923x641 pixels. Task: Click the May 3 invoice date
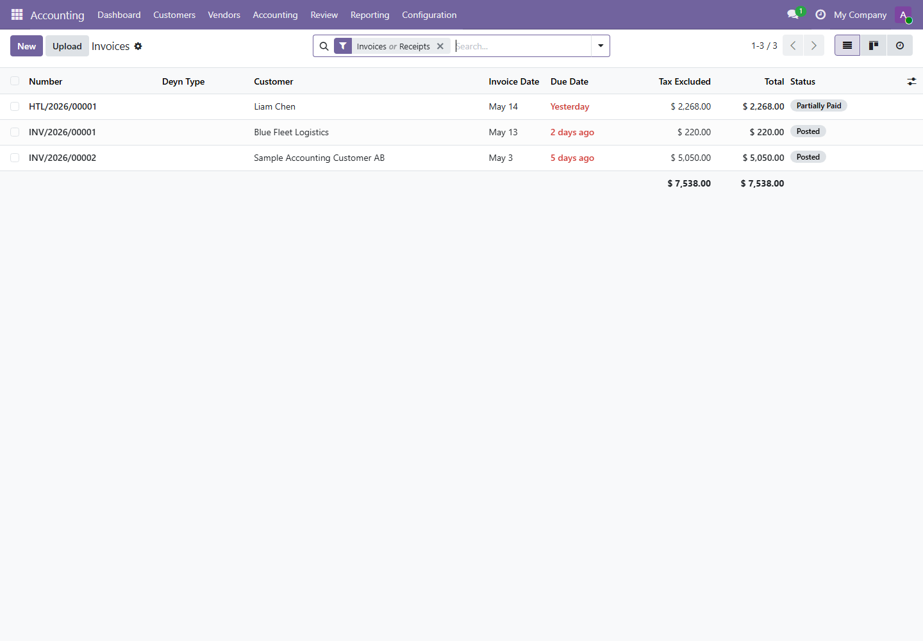pos(501,158)
